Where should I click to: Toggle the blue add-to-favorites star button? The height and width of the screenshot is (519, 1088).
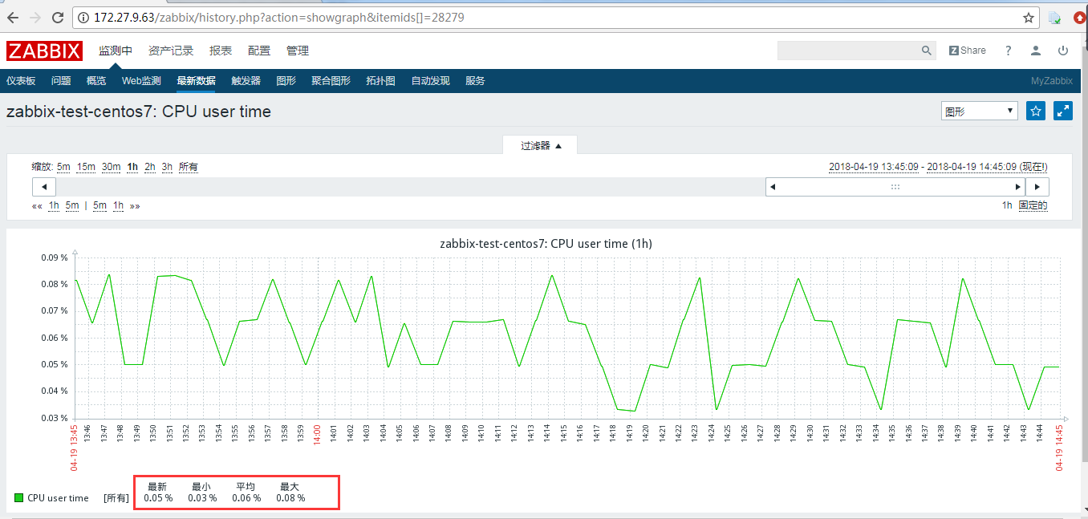(x=1036, y=111)
